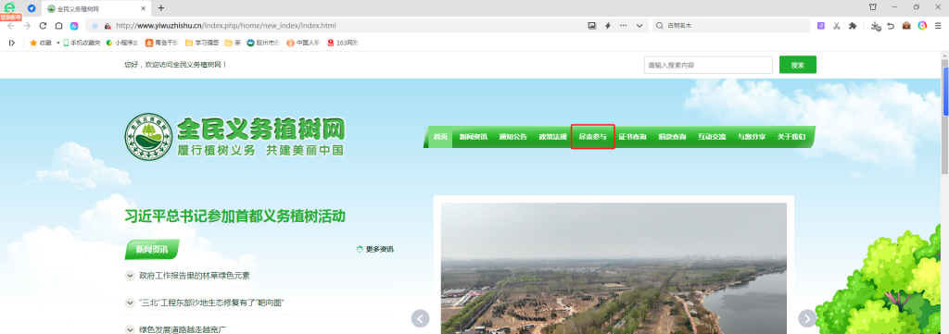
Task: Click the undo closed tab arrow icon
Action: 891,26
